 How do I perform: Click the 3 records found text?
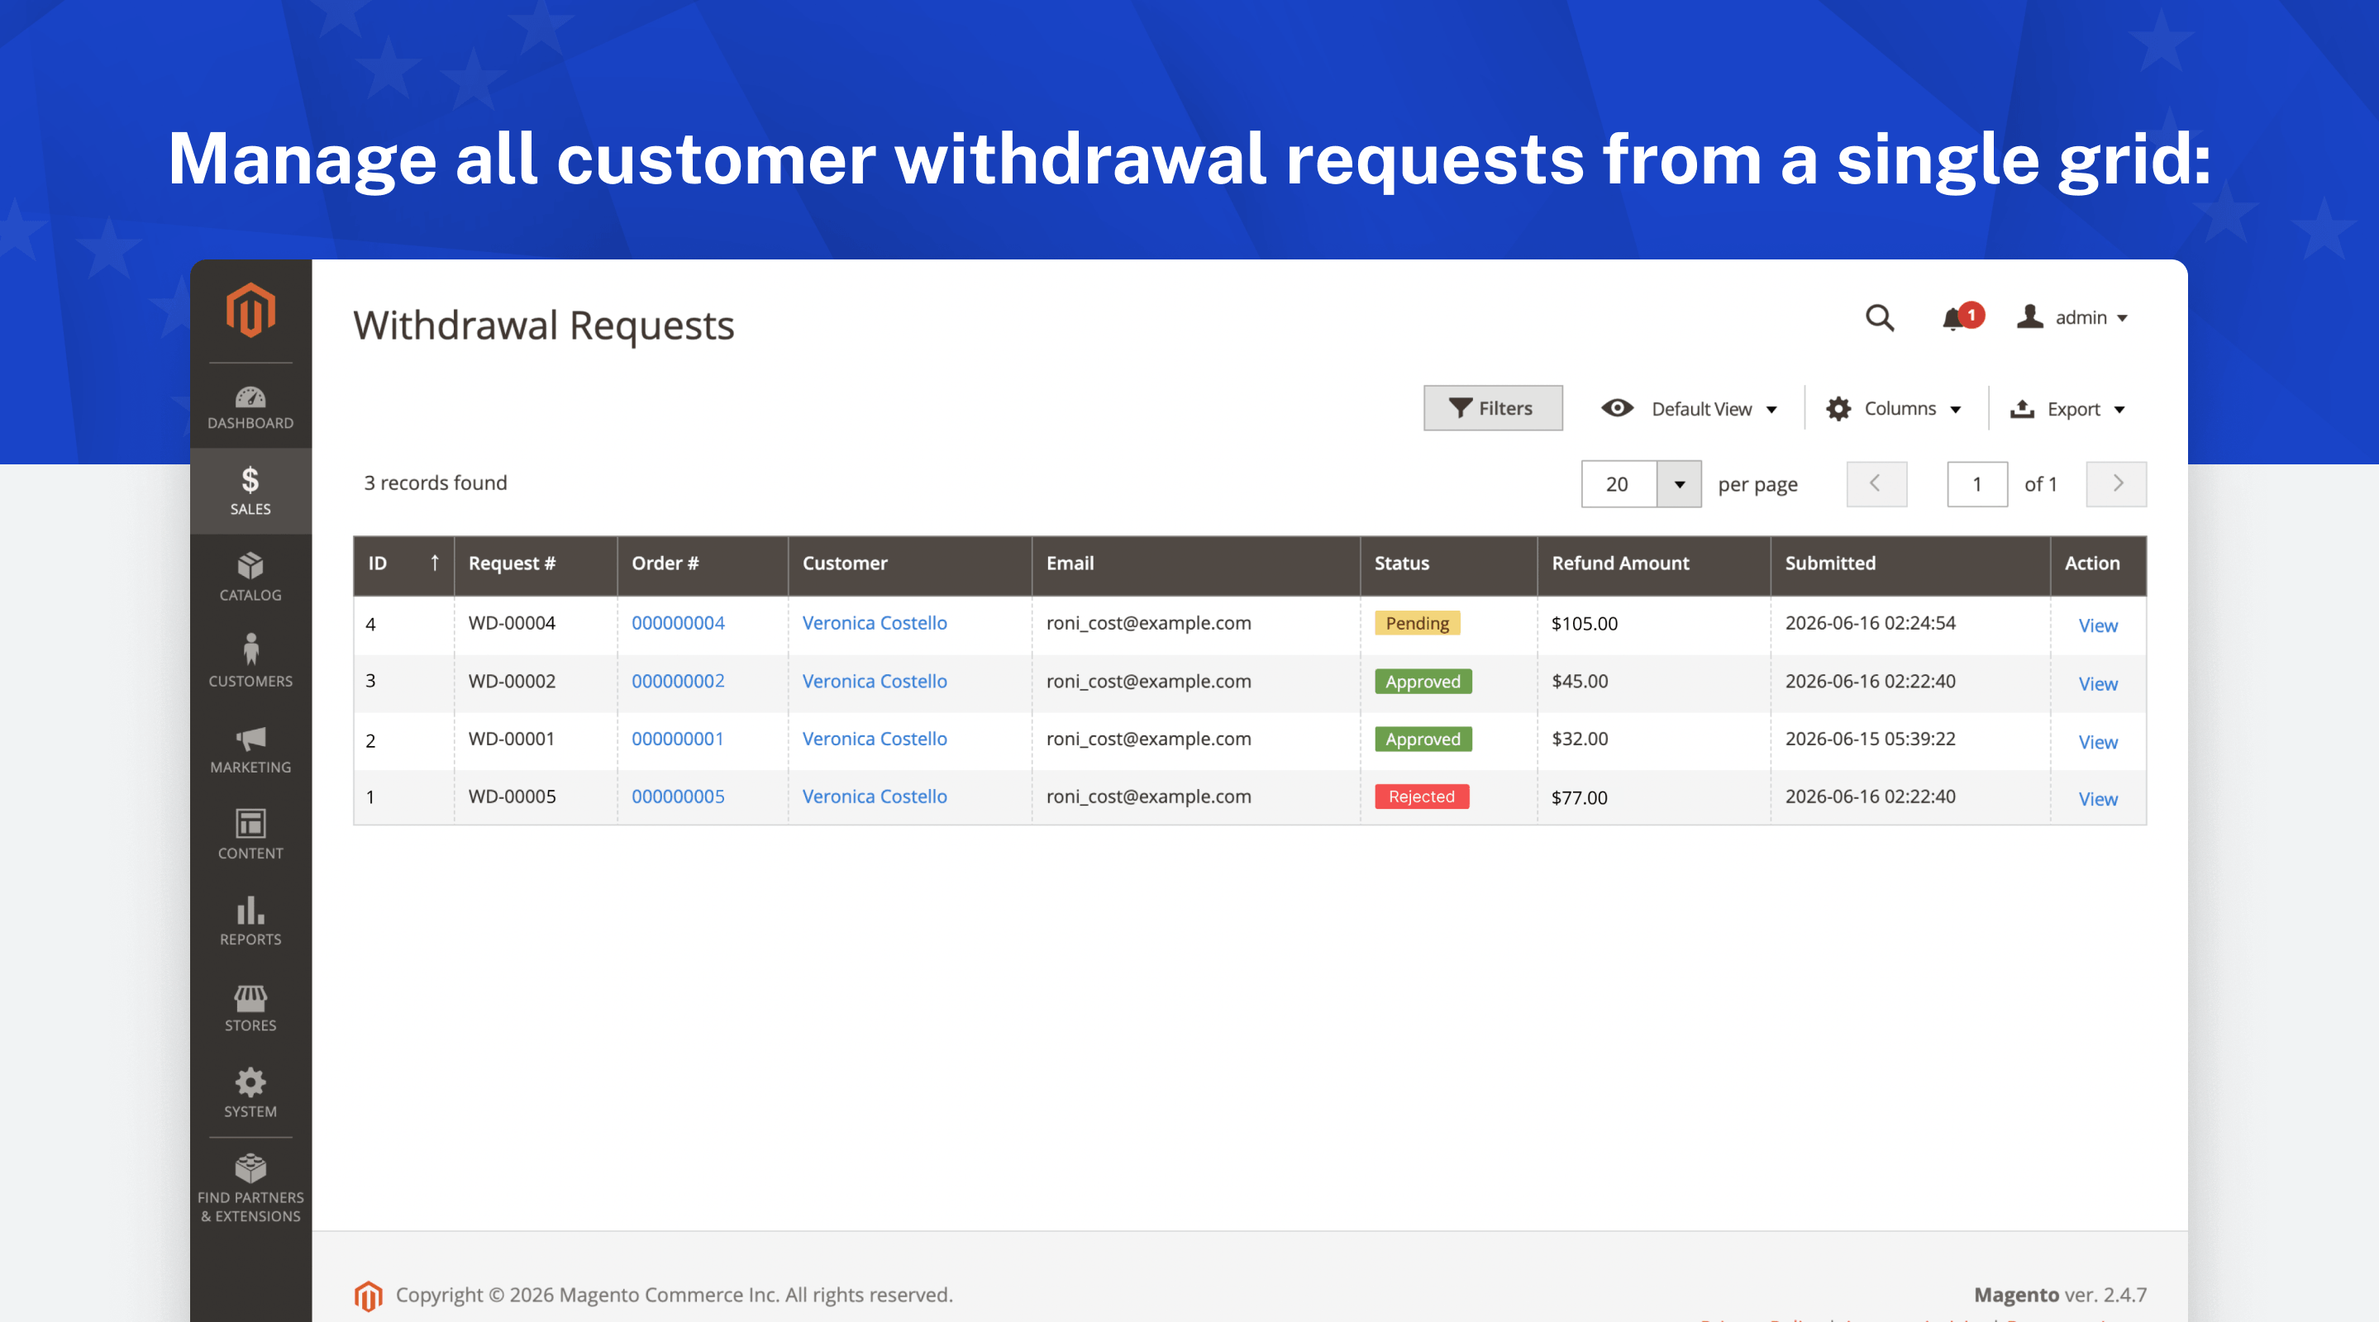pyautogui.click(x=435, y=483)
